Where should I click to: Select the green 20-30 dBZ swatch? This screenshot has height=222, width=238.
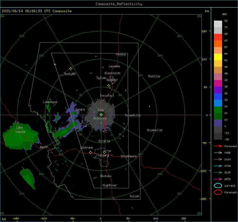[x=218, y=110]
